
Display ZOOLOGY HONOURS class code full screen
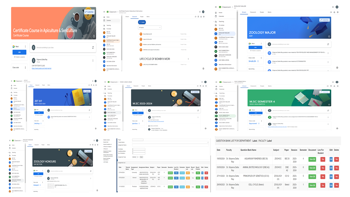pos(40,185)
